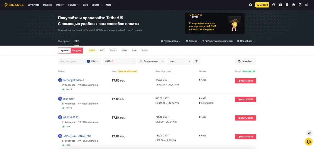Select the Купить buy toggle
This screenshot has height=149, width=314.
65,50
